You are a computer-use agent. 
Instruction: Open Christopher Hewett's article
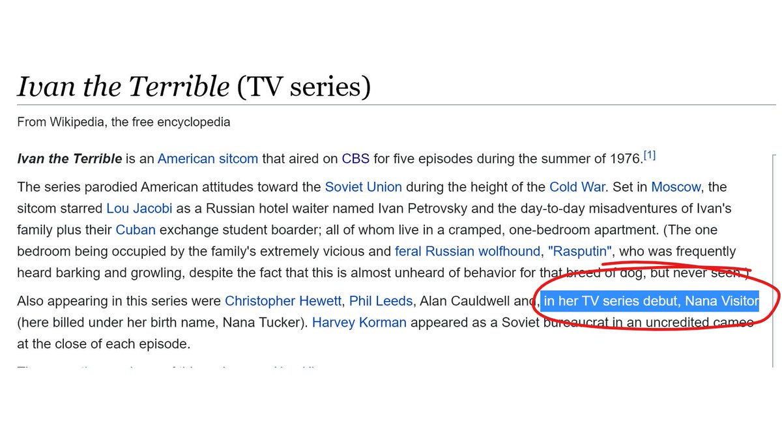pyautogui.click(x=283, y=301)
